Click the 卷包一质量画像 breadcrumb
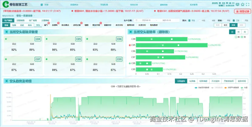Image resolution: width=252 pixels, height=127 pixels. pyautogui.click(x=24, y=16)
